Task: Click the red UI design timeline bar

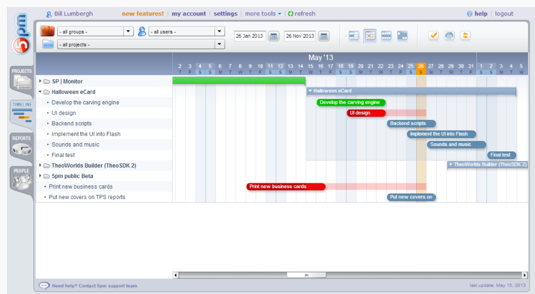Action: [366, 113]
